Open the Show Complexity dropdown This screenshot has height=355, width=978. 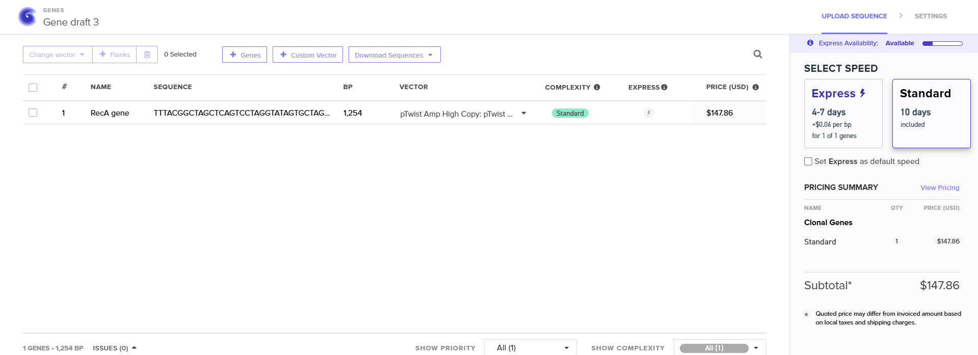720,348
